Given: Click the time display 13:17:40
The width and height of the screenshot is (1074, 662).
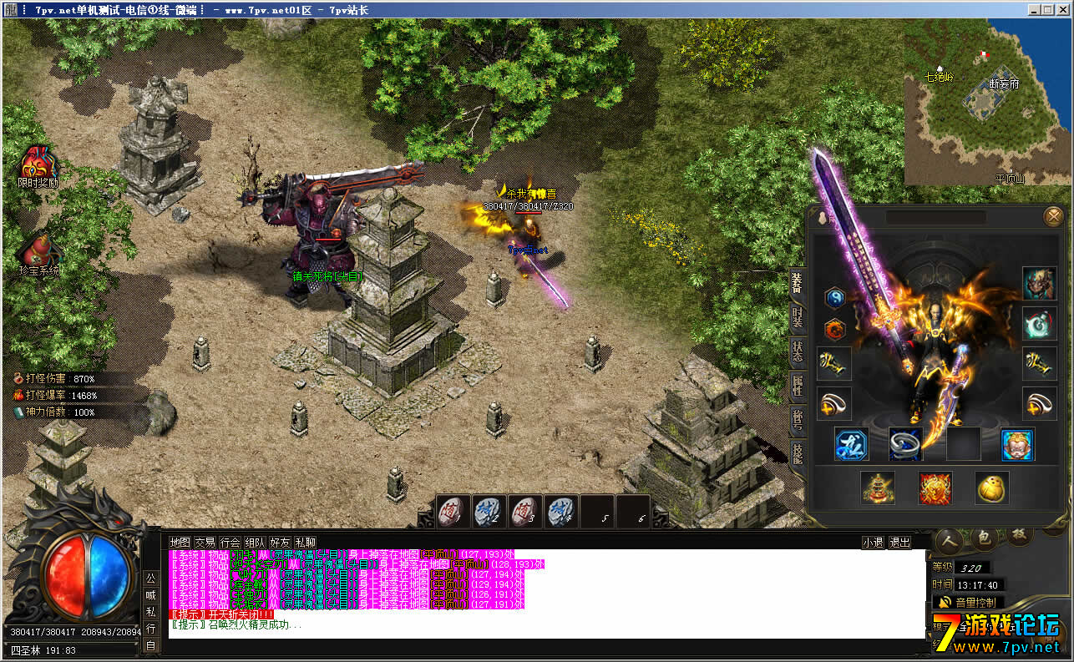Looking at the screenshot, I should (x=979, y=584).
